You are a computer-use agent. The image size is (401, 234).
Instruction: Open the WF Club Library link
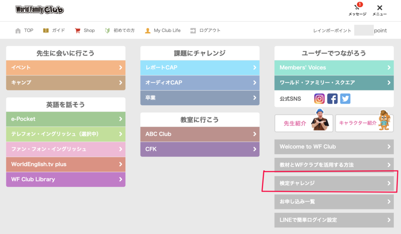coord(66,179)
